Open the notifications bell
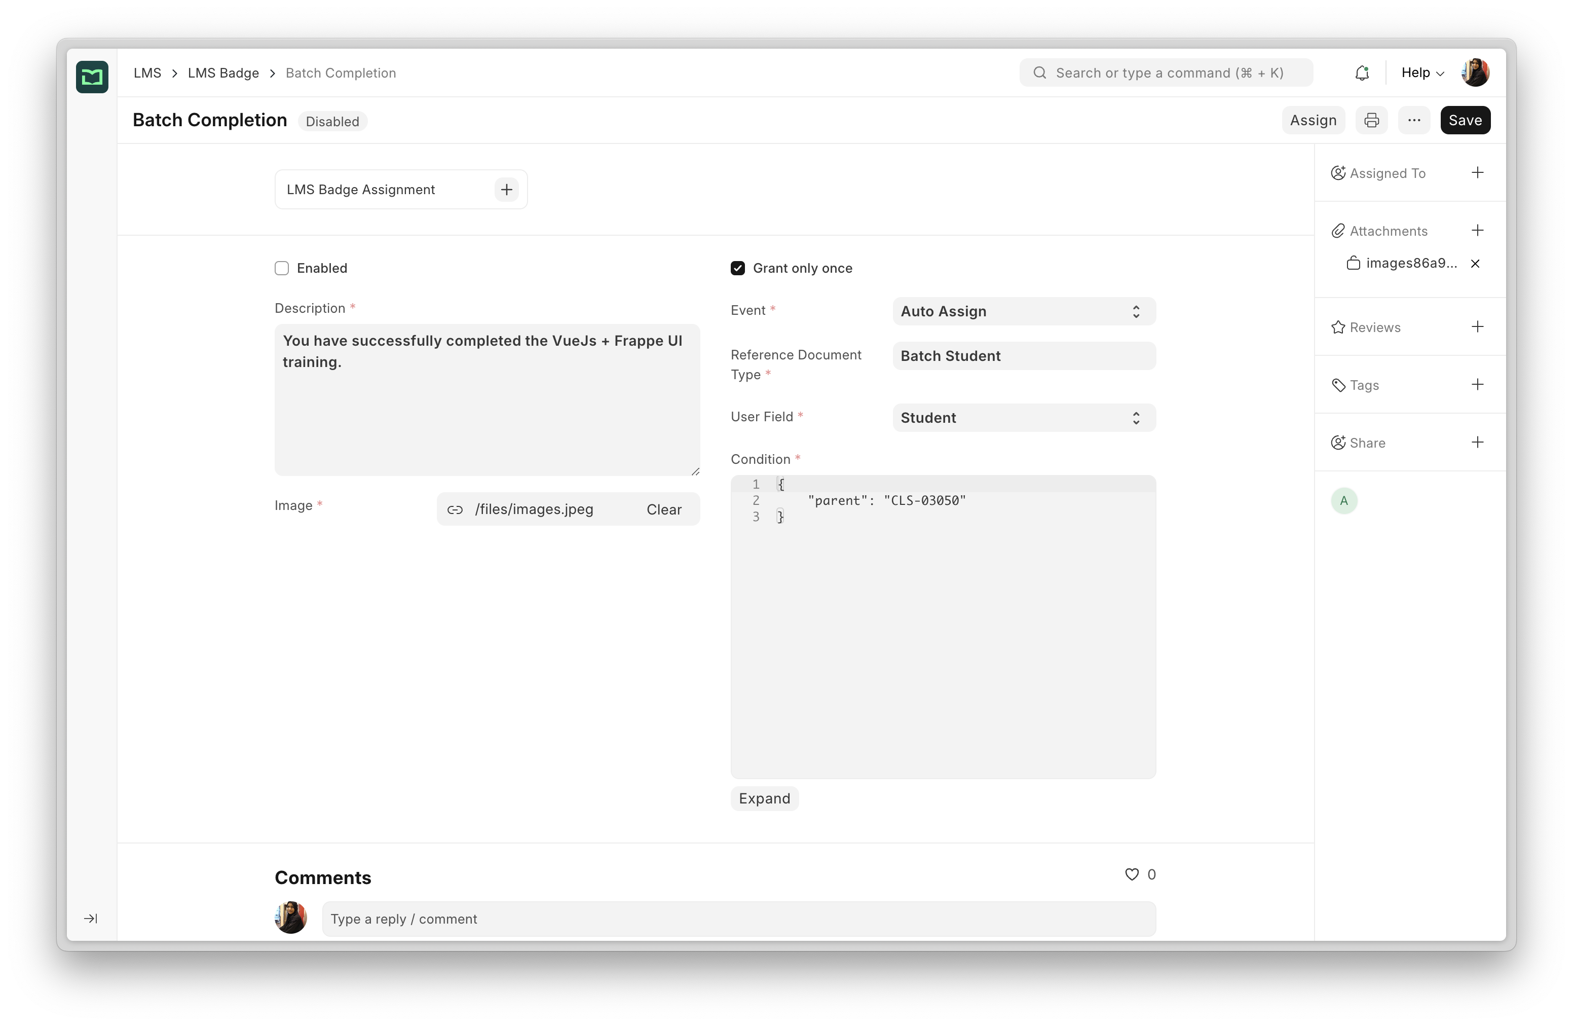This screenshot has width=1573, height=1026. click(1362, 72)
